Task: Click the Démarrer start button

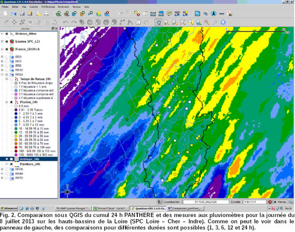Action: tap(9, 208)
